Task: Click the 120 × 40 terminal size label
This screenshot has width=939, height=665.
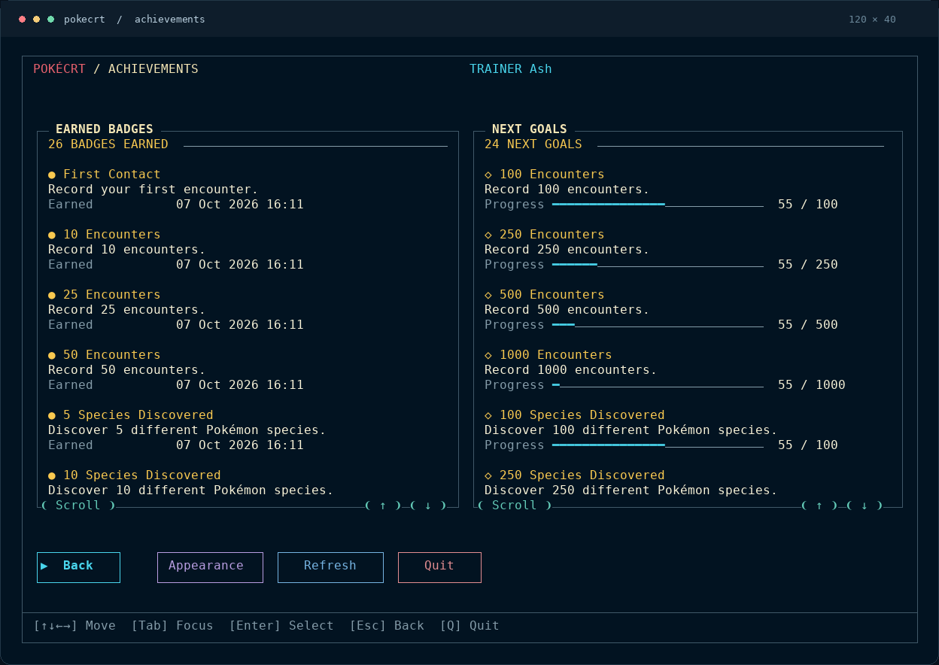Action: (872, 20)
